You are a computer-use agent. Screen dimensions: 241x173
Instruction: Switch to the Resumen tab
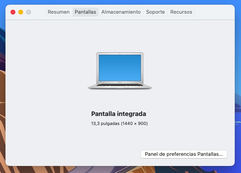(59, 12)
